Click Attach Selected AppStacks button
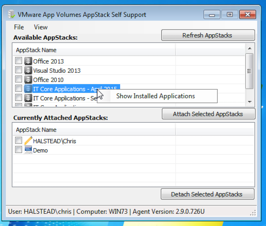 (208, 114)
